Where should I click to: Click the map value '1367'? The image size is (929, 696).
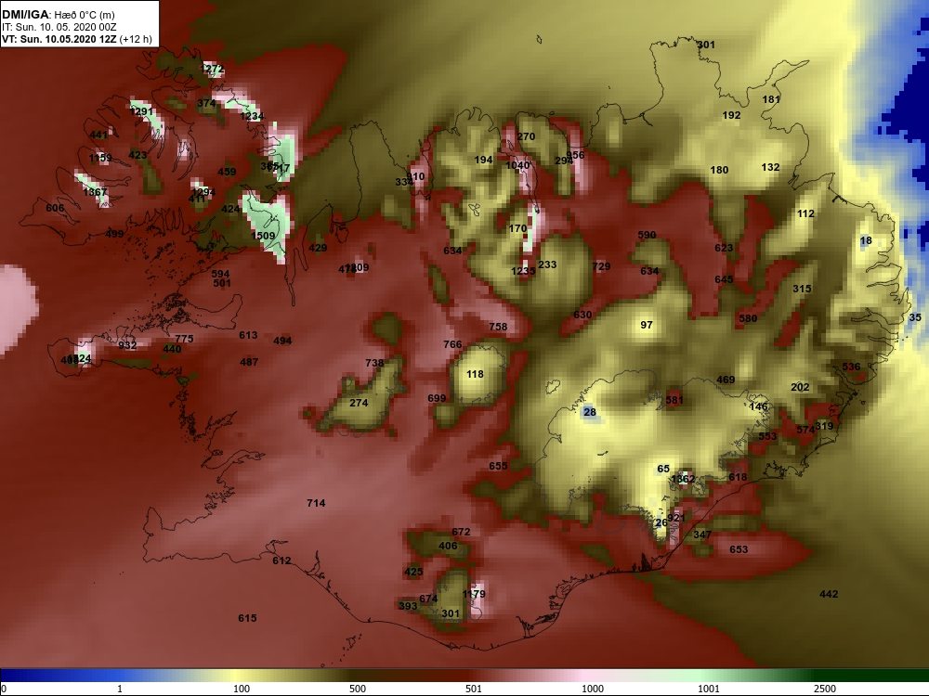[x=95, y=192]
